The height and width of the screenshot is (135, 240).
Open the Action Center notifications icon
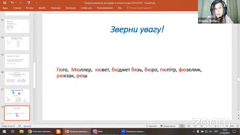[234, 132]
